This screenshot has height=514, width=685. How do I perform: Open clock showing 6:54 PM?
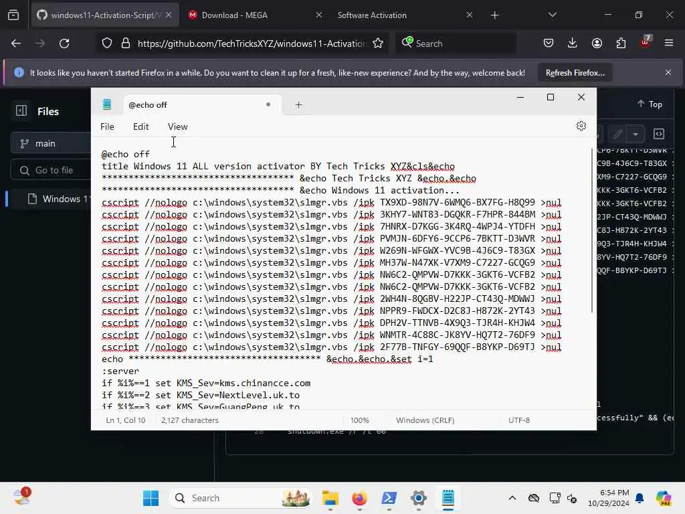[x=609, y=498]
